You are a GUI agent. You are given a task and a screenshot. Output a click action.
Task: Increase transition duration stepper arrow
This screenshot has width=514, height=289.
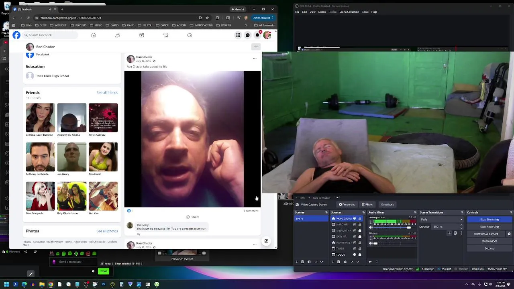coord(461,225)
